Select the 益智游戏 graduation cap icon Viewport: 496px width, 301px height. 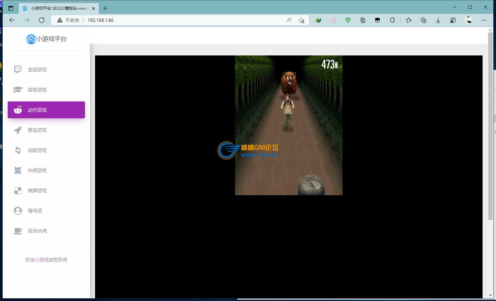click(18, 90)
